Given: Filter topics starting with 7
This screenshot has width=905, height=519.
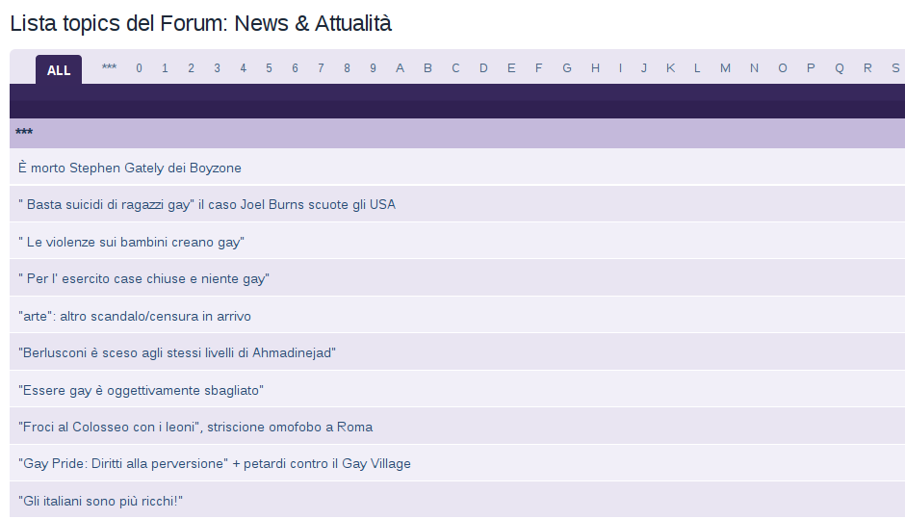Looking at the screenshot, I should [x=321, y=68].
